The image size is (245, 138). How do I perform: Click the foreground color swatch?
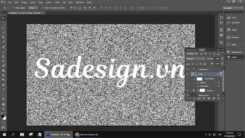coord(2,116)
